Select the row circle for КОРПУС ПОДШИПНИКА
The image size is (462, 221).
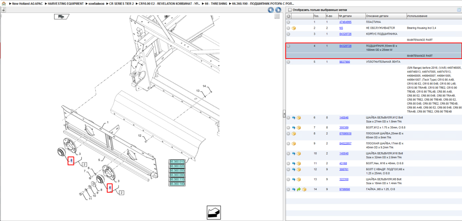[288, 34]
